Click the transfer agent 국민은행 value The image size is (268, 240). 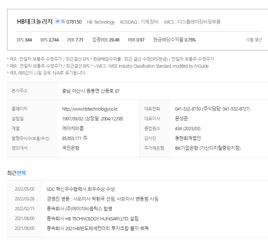pos(71,148)
